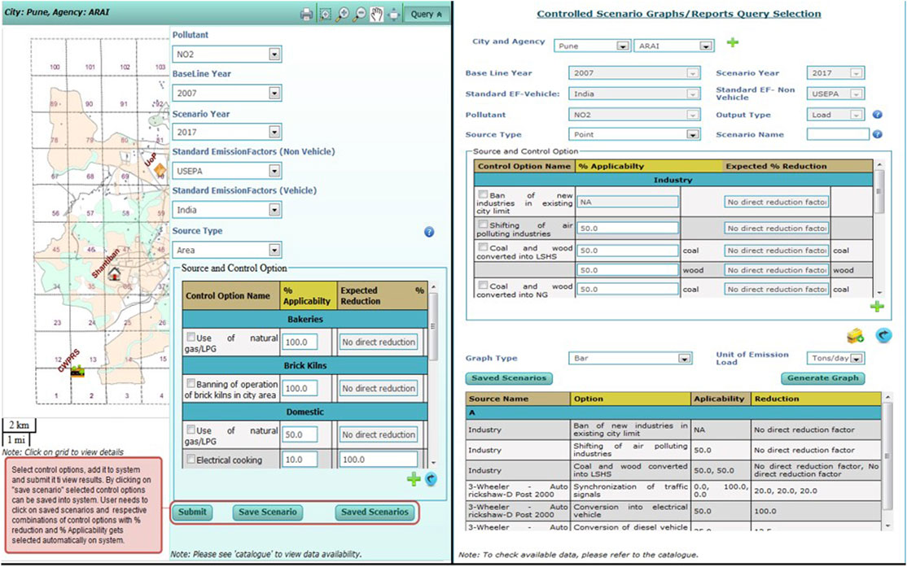Viewport: 907px width, 567px height.
Task: Print the map using the printer icon
Action: coord(307,15)
